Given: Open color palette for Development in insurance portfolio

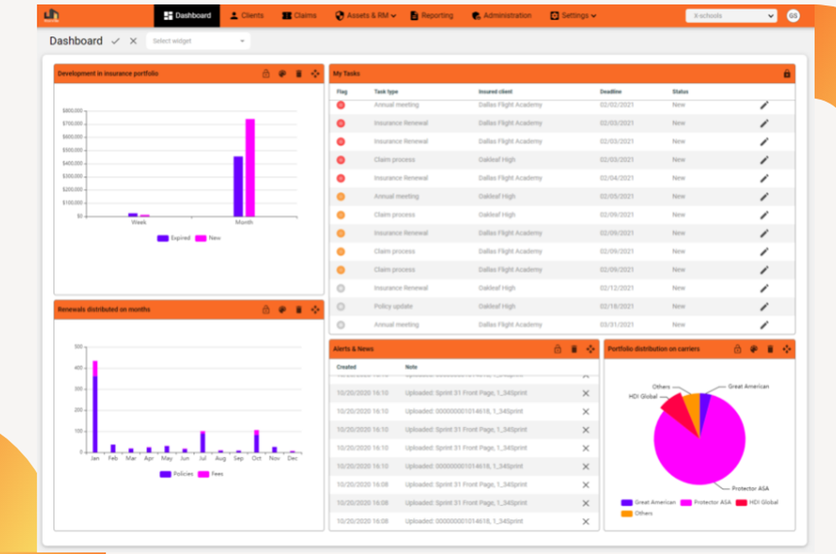Looking at the screenshot, I should tap(282, 74).
